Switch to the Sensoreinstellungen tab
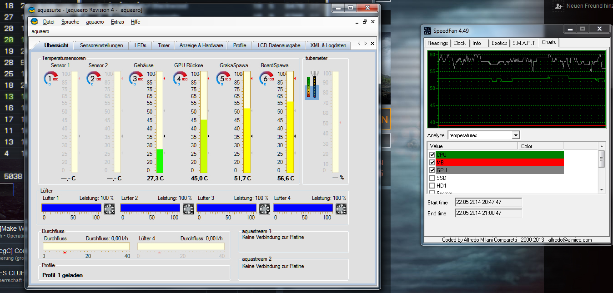 click(x=101, y=45)
